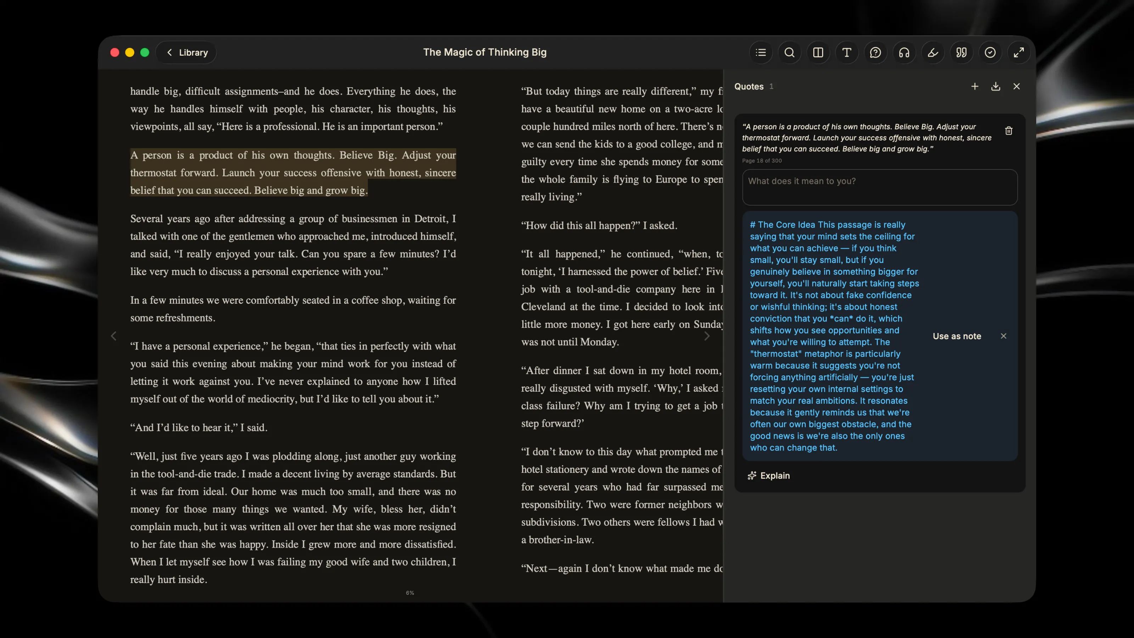
Task: Click the blue AI explanation text
Action: point(835,336)
